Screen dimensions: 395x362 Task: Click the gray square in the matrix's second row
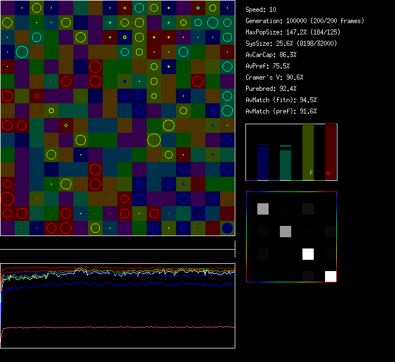click(x=286, y=232)
